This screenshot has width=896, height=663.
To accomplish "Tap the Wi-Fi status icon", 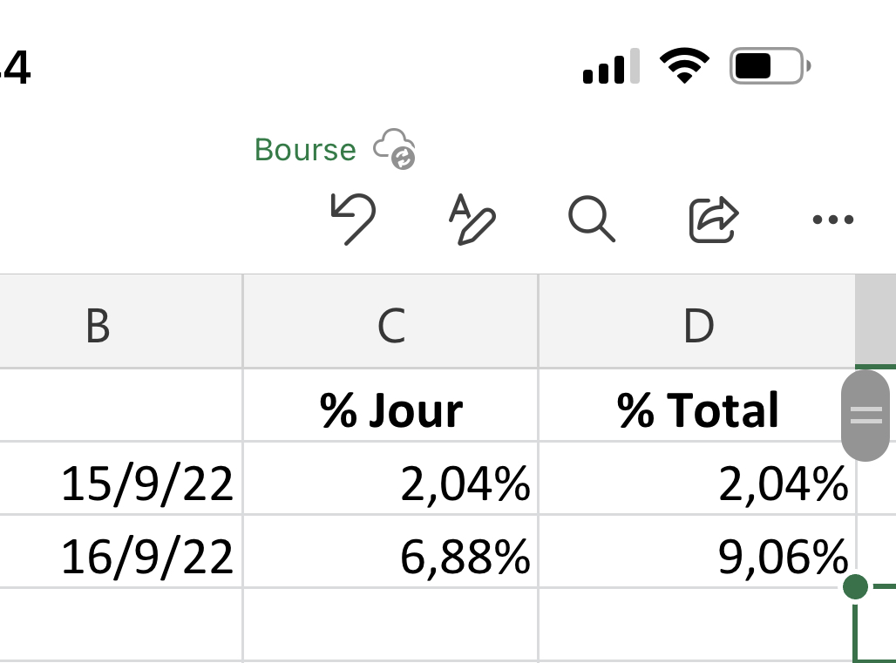I will point(684,66).
